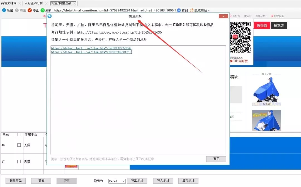Click the 前进 forward icon

[17, 10]
